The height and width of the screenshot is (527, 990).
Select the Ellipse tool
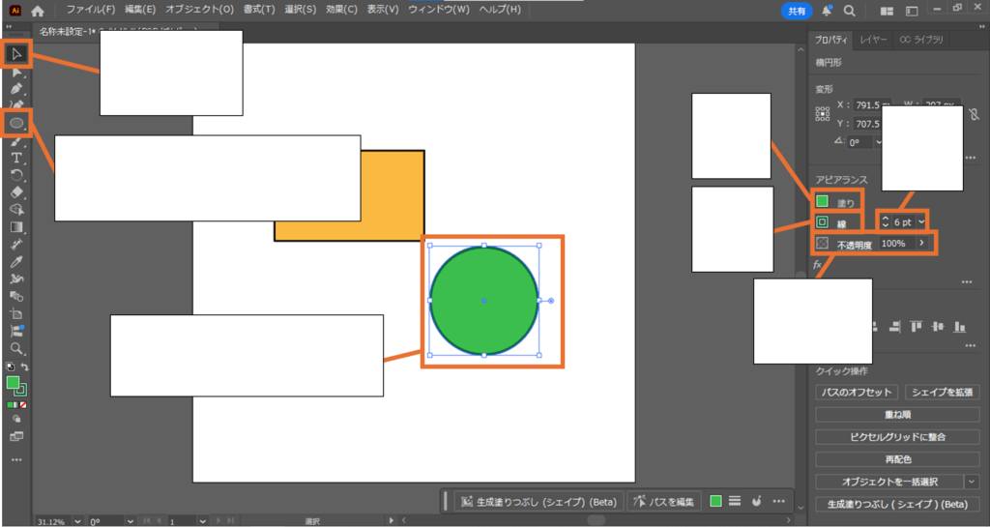click(16, 123)
